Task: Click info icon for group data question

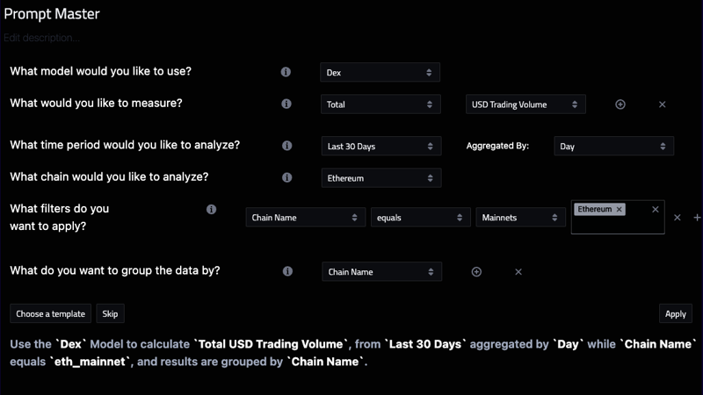Action: [287, 271]
